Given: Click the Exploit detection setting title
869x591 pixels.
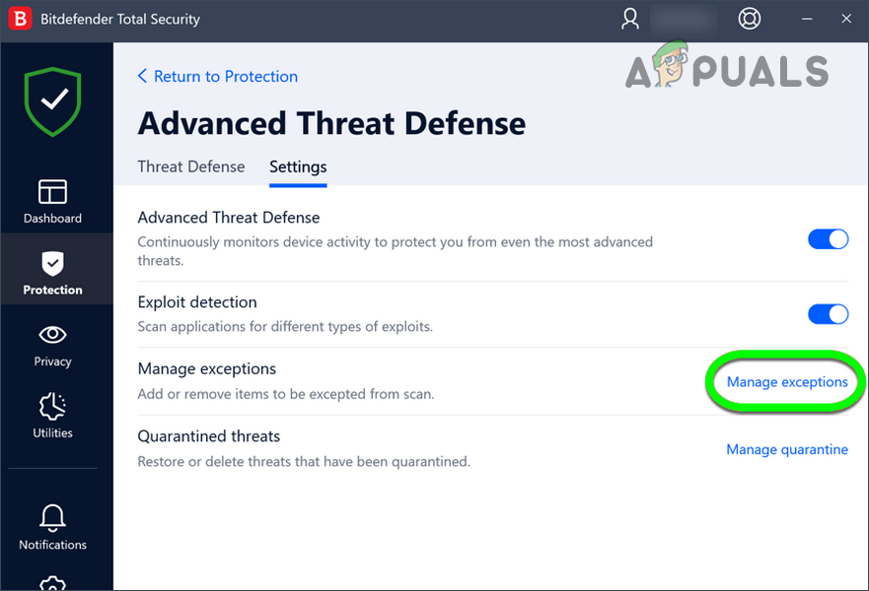Looking at the screenshot, I should coord(197,302).
